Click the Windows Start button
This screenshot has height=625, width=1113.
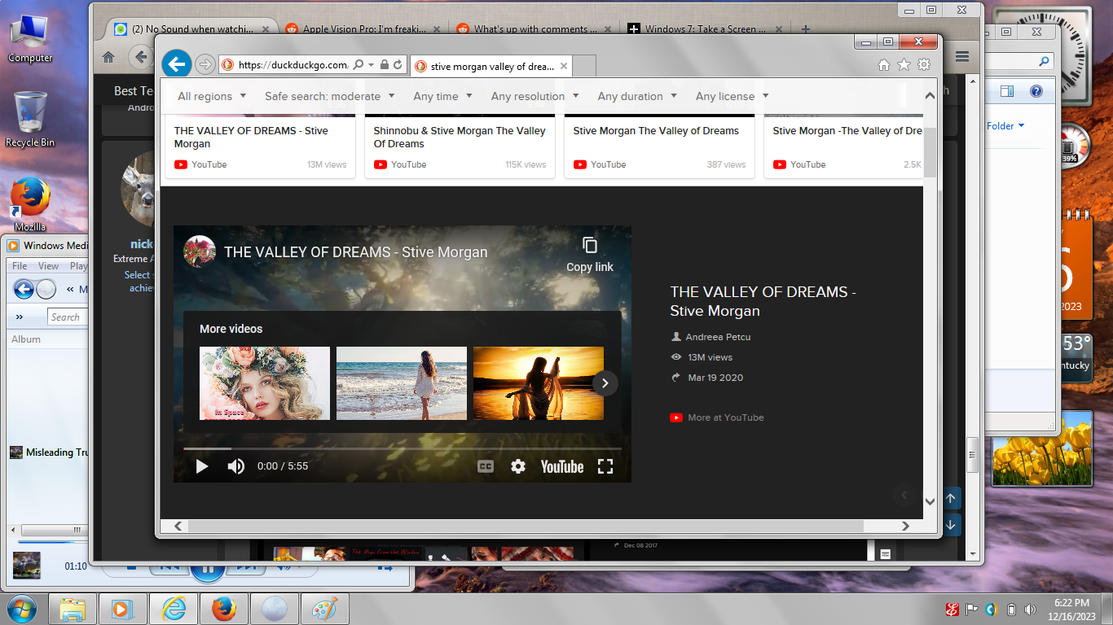tap(23, 609)
